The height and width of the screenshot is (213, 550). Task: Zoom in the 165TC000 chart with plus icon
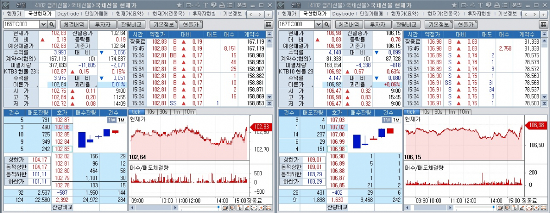pyautogui.click(x=261, y=208)
